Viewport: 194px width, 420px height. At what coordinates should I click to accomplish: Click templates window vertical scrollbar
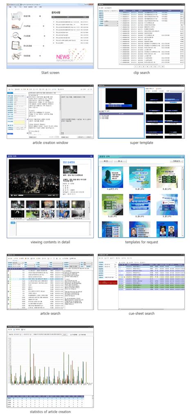tap(183, 201)
